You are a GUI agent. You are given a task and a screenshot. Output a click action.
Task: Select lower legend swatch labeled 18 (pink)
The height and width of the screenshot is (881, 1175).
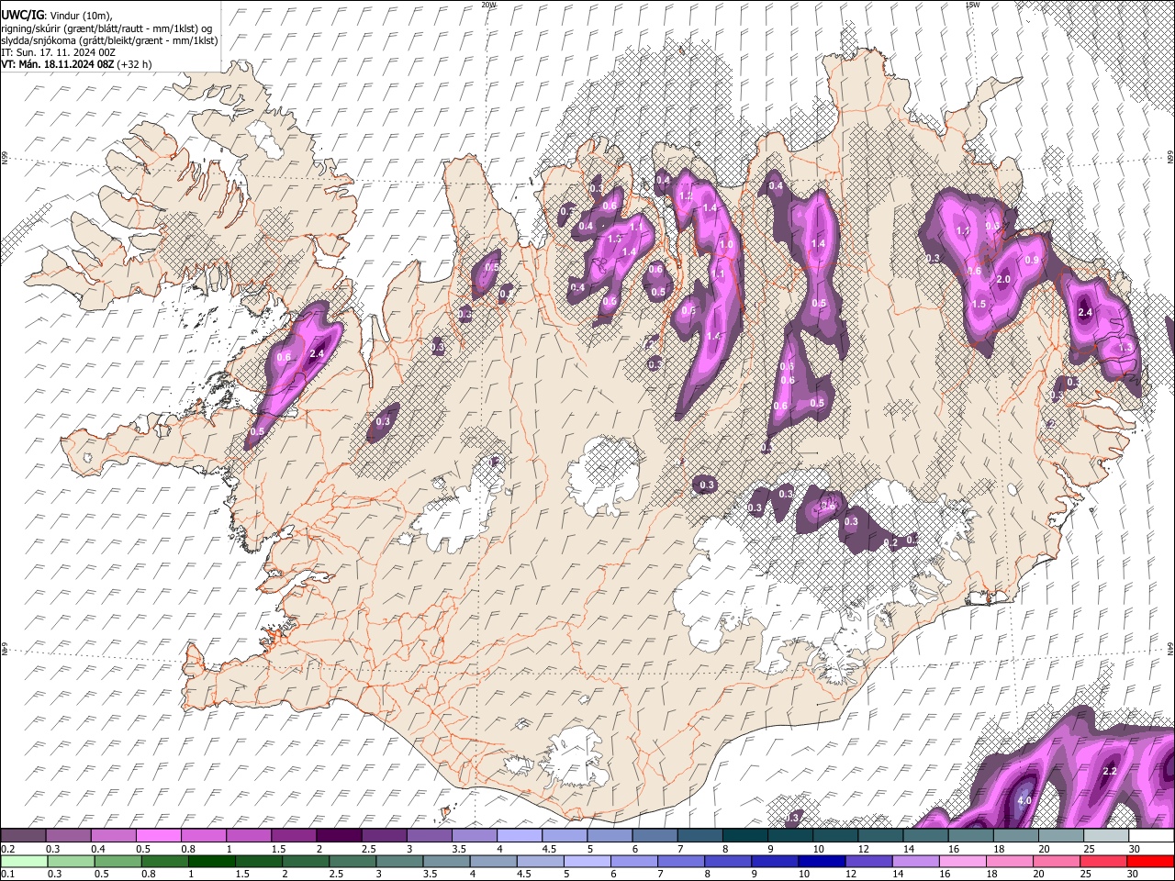(1011, 861)
